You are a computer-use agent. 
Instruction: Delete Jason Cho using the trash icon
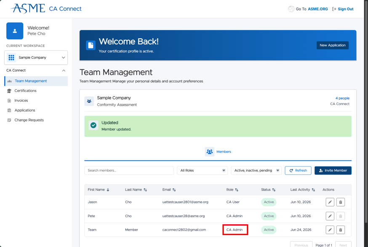[341, 202]
